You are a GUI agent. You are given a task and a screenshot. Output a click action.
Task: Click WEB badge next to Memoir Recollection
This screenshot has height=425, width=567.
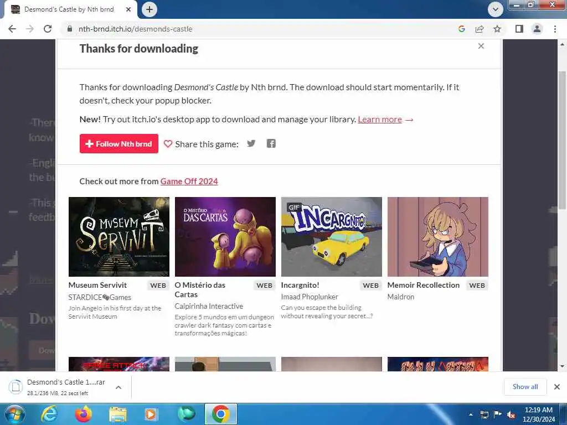(x=477, y=285)
